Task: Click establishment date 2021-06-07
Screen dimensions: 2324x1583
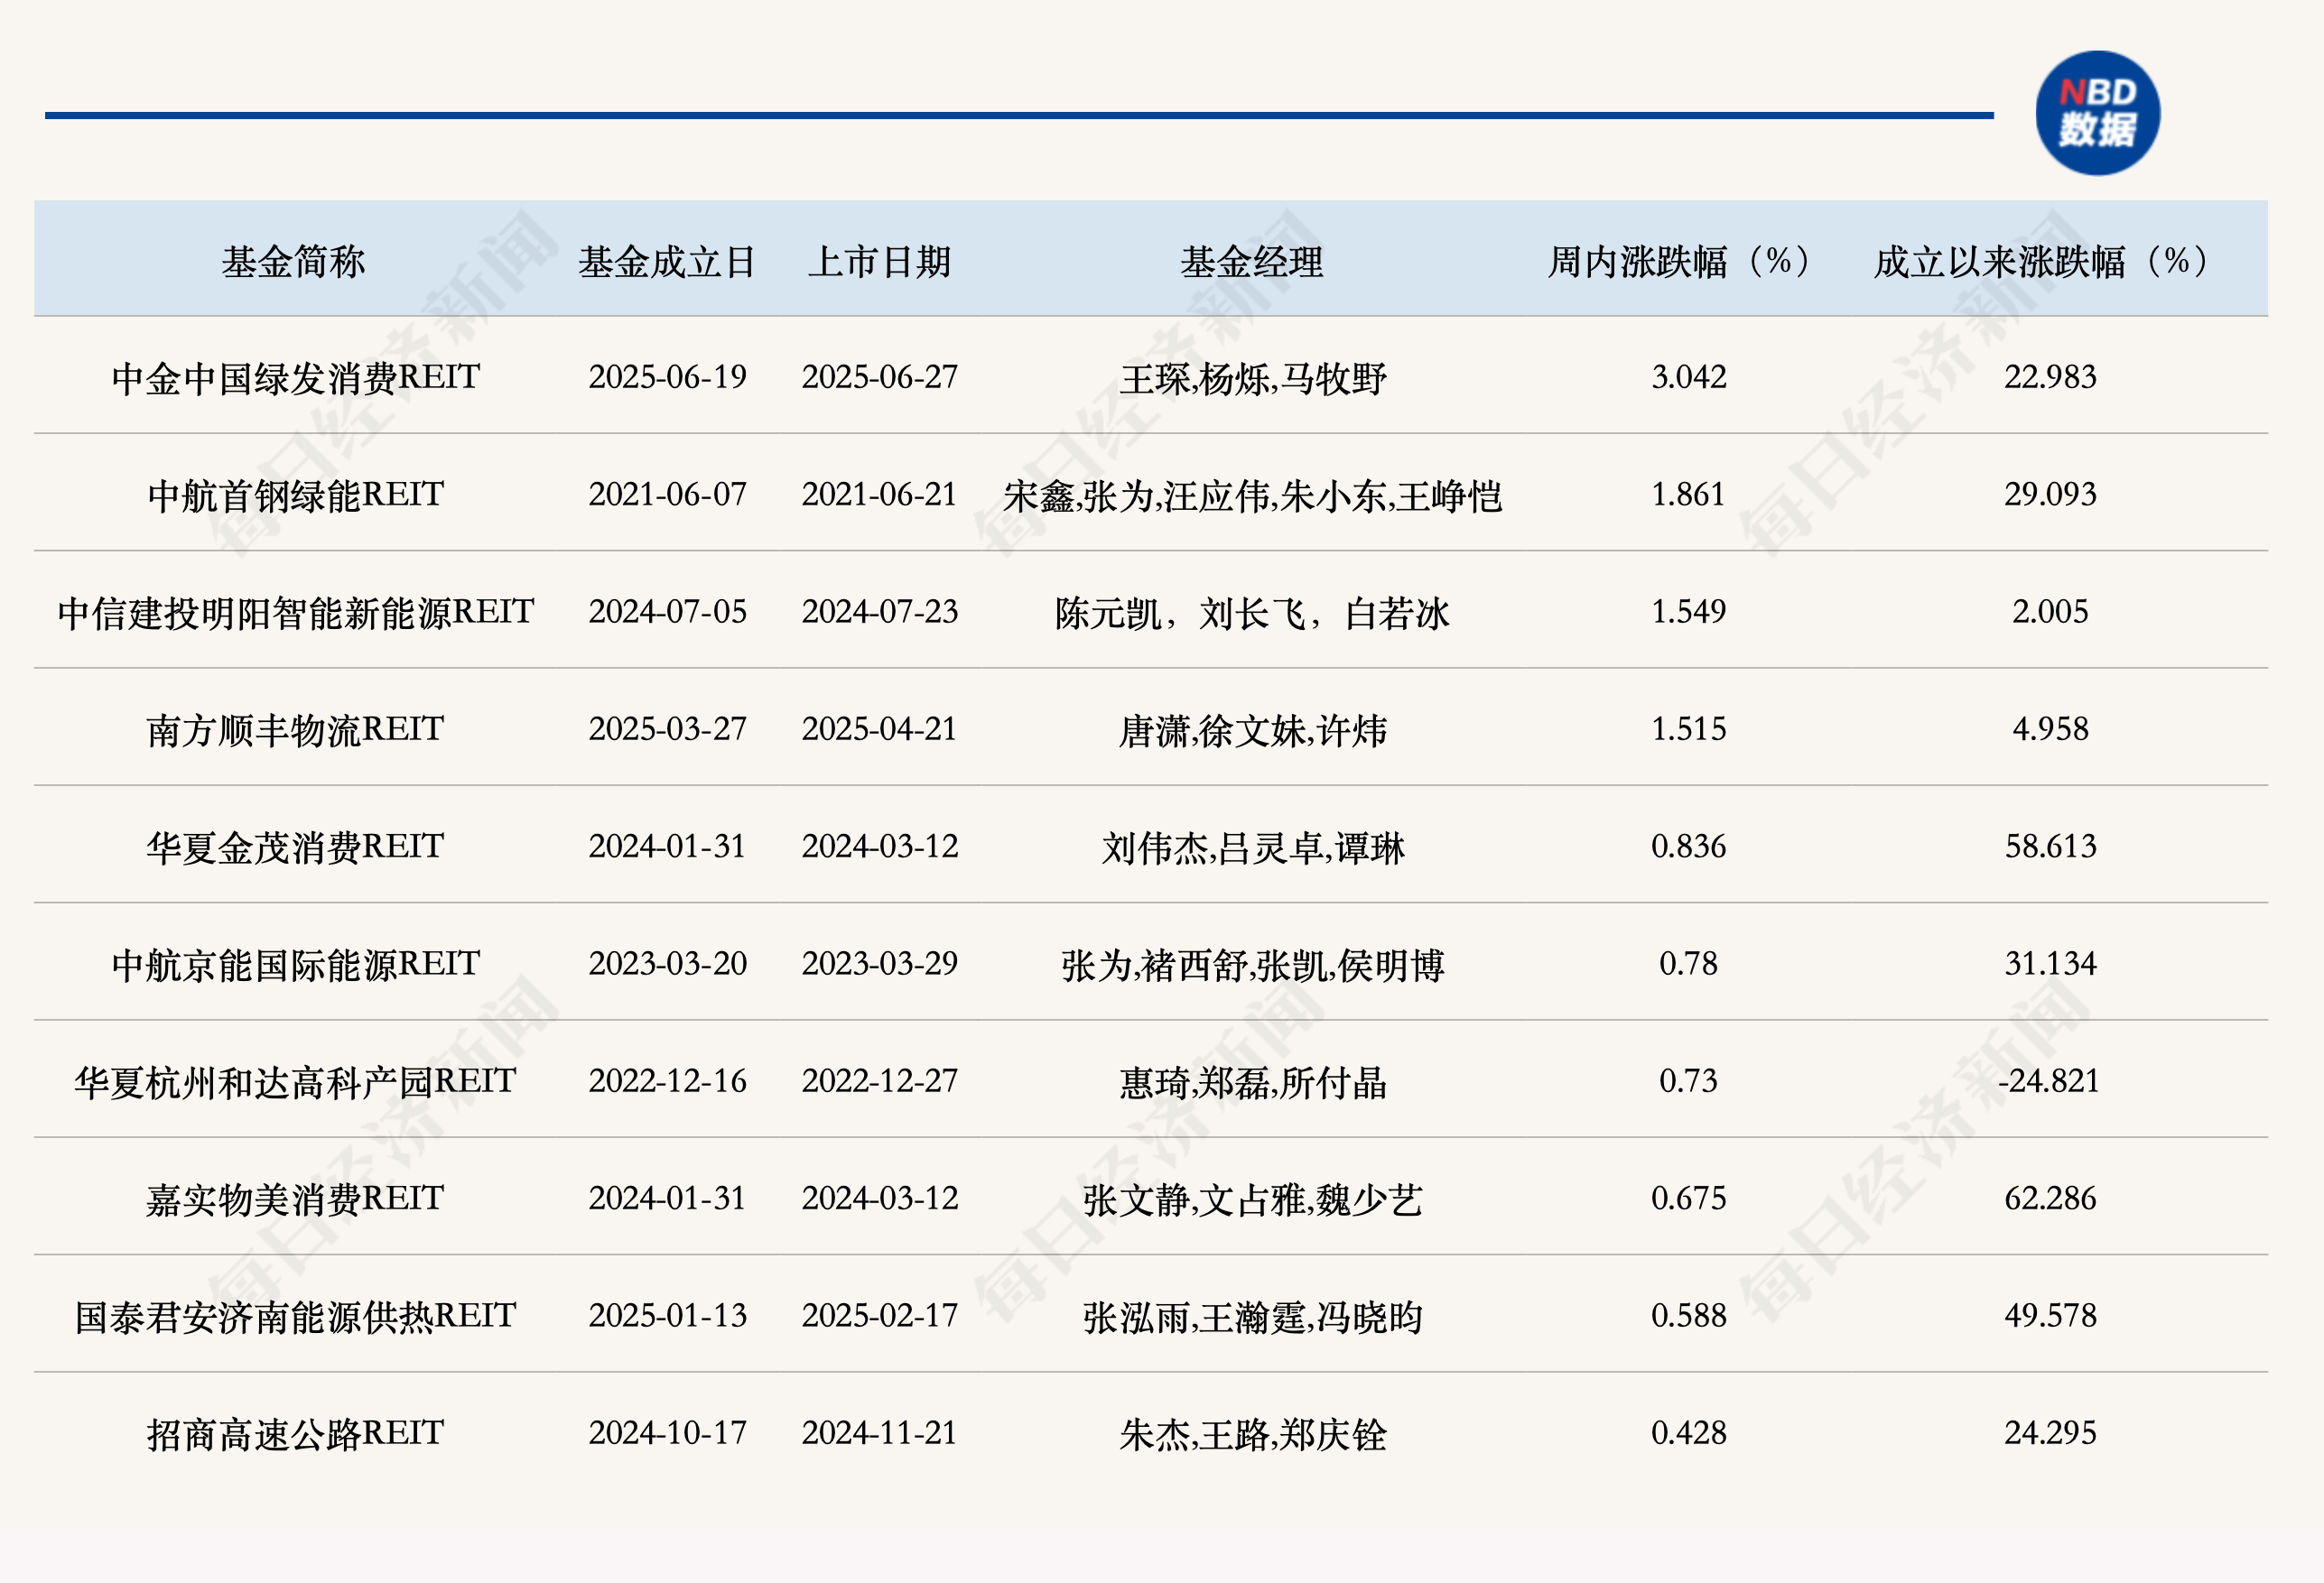Action: 667,494
